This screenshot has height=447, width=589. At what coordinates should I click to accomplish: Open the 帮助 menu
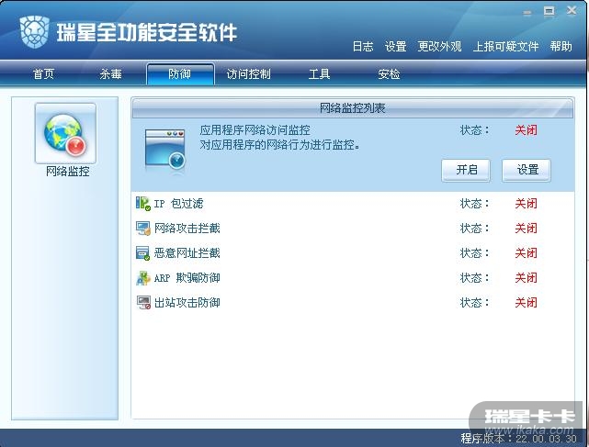(561, 47)
